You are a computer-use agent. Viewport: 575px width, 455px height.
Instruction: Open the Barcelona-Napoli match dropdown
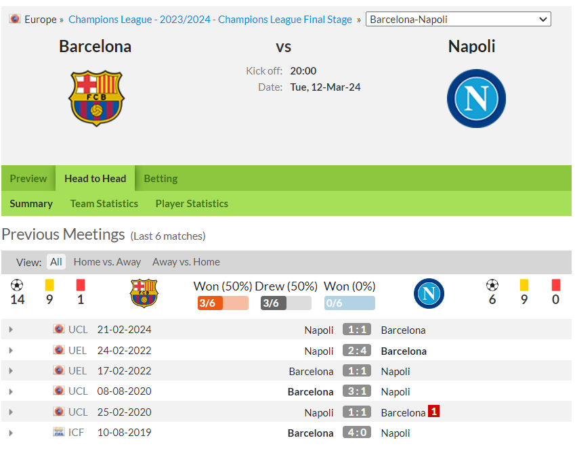[458, 19]
